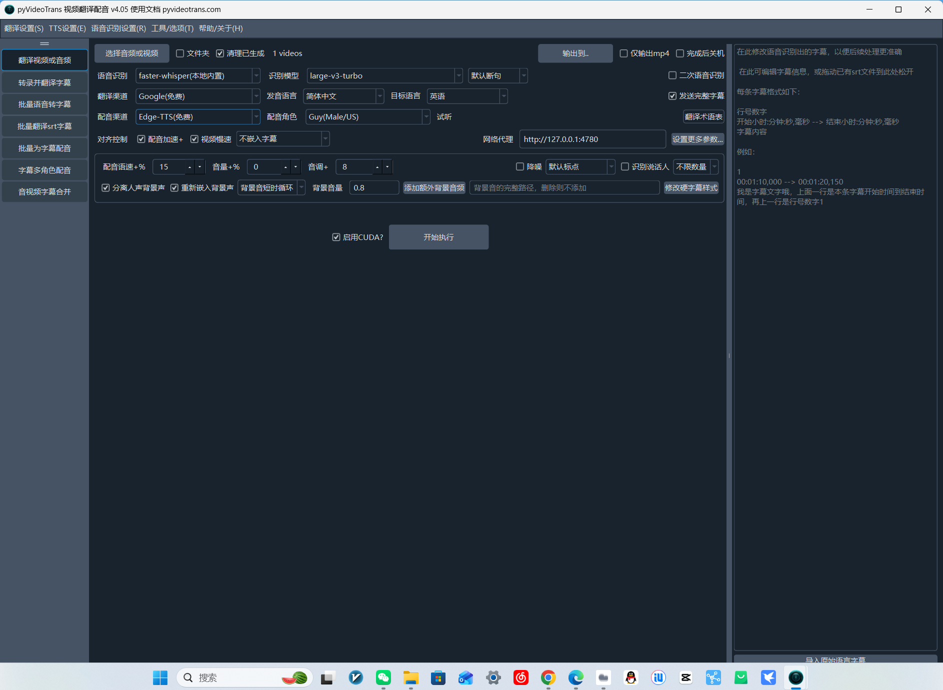Open Microsoft Edge taskbar icon
943x690 pixels.
[575, 677]
